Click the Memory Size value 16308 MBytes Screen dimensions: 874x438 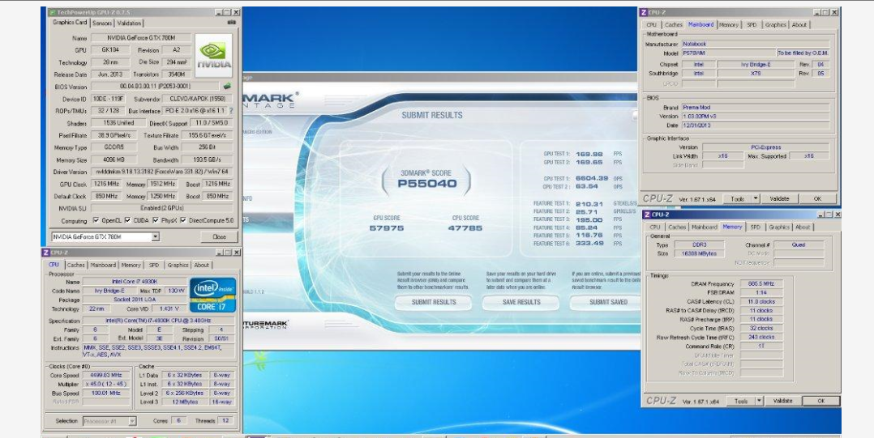[699, 253]
